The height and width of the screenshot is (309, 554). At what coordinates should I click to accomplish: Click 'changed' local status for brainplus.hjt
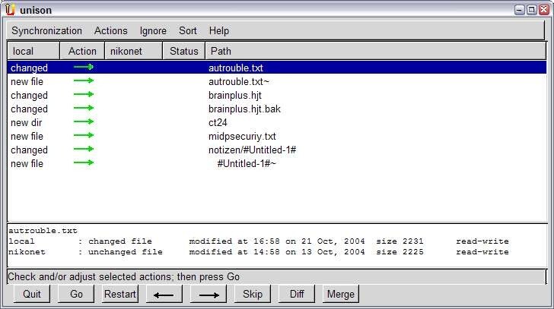29,96
